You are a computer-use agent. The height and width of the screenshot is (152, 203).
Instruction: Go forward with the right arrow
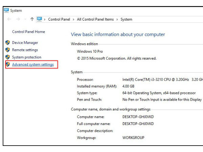point(18,19)
